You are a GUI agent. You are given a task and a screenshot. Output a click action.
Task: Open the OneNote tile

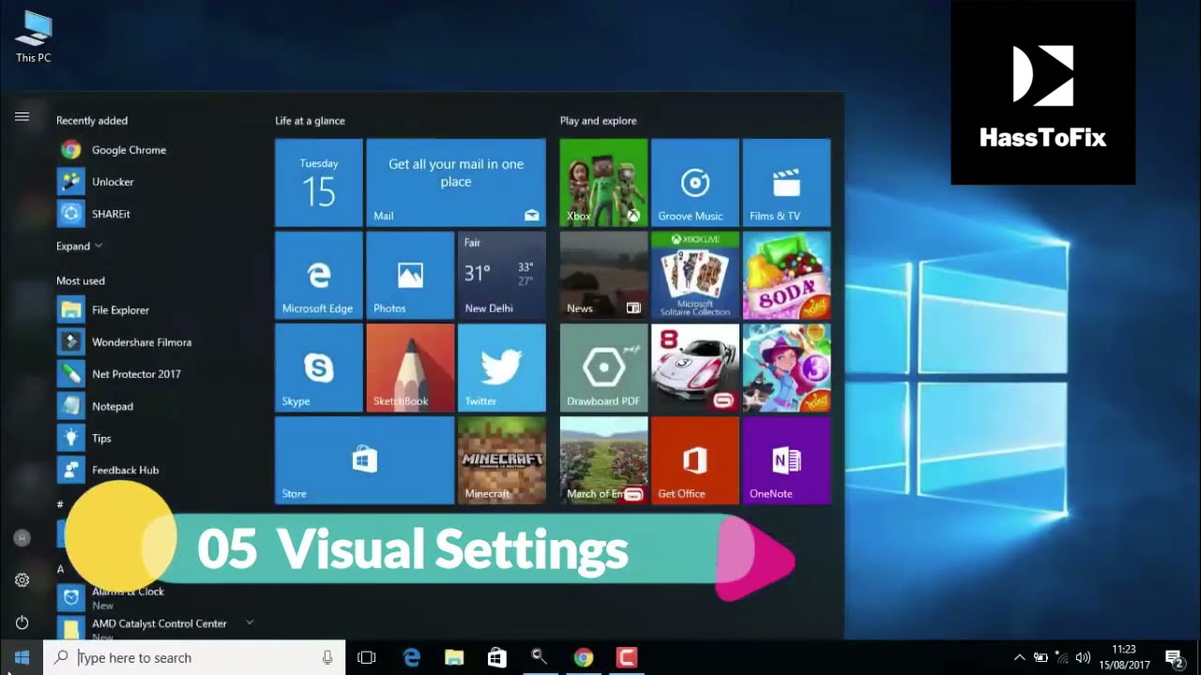tap(786, 460)
